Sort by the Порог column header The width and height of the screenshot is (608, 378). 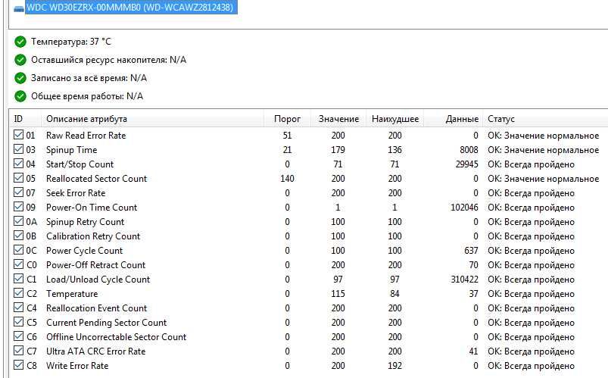pos(287,119)
